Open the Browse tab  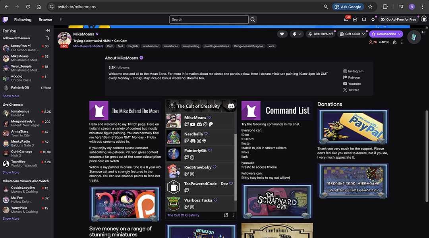(x=45, y=19)
